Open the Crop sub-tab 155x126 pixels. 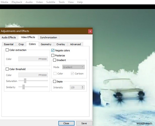click(x=21, y=44)
